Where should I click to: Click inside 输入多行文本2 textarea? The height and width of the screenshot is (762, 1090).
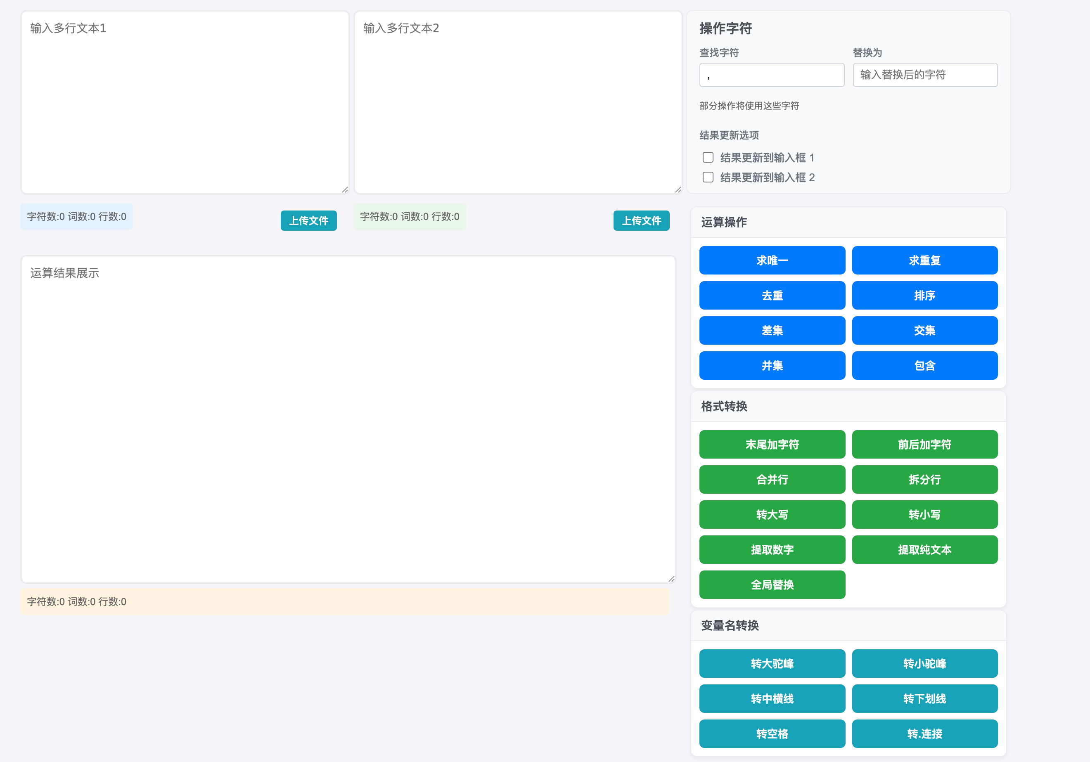[x=518, y=102]
